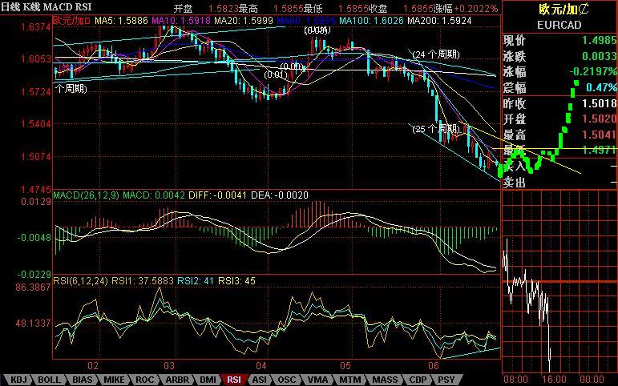The image size is (618, 386).
Task: Select the EURCAD symbol label
Action: (x=559, y=25)
